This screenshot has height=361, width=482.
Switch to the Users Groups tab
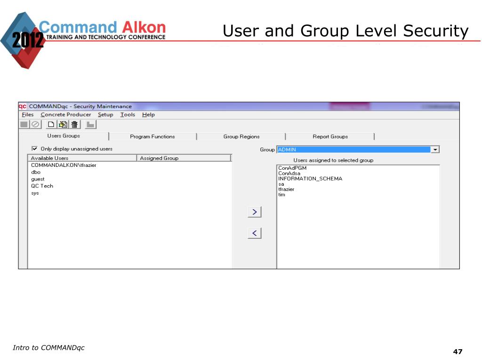click(64, 136)
